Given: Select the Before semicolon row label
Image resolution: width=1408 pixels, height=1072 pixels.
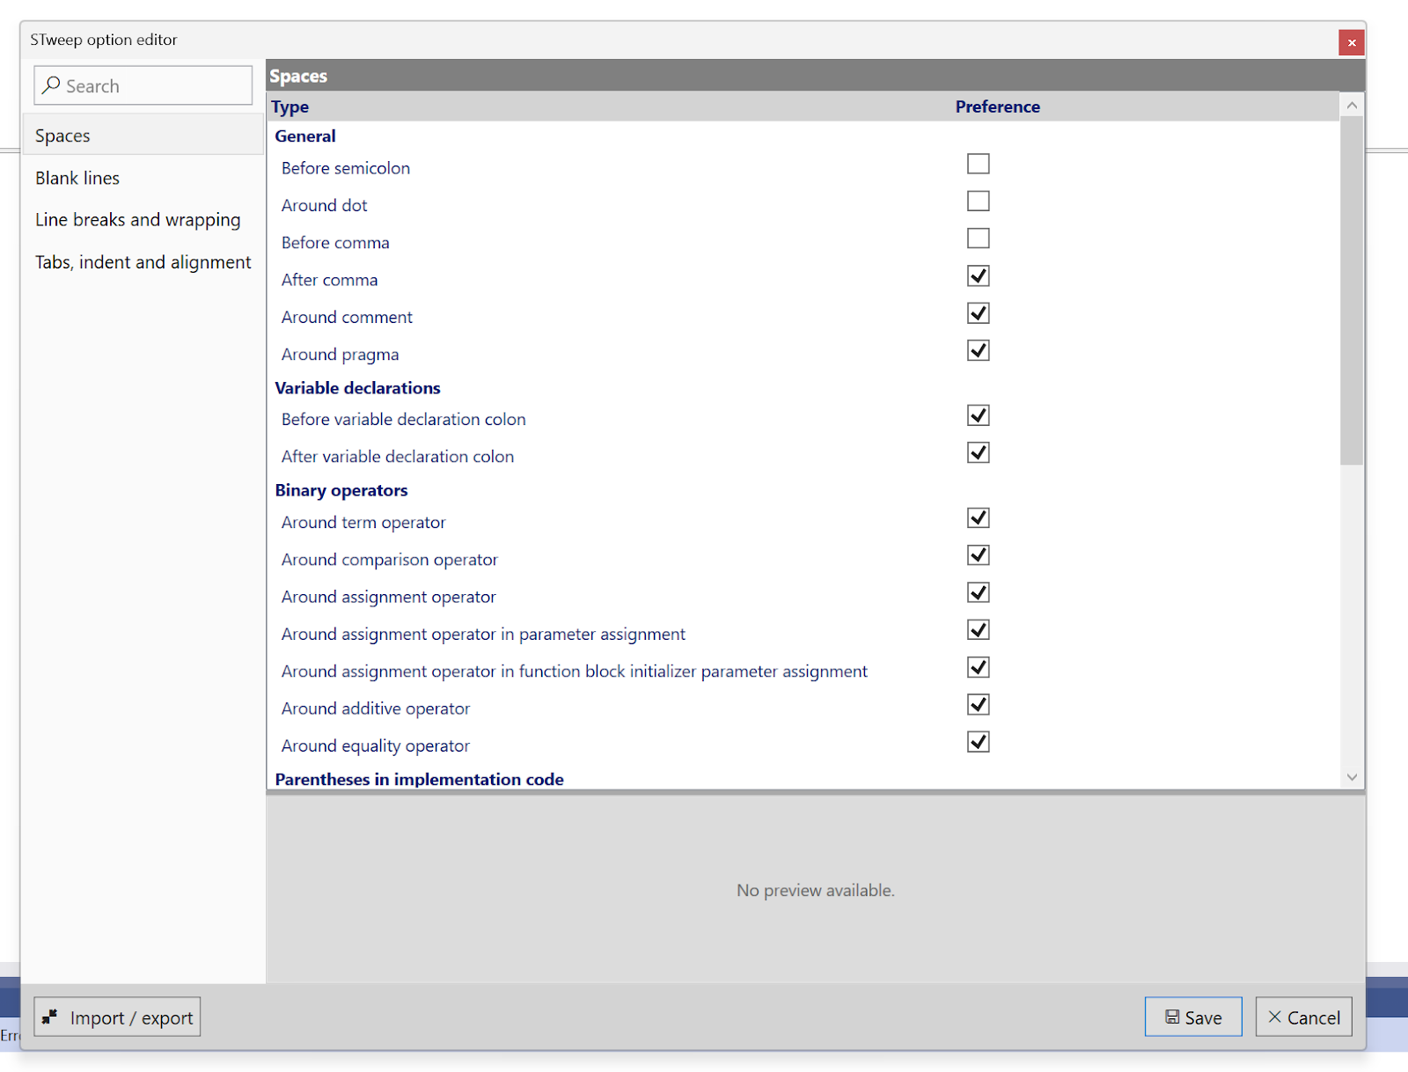Looking at the screenshot, I should pyautogui.click(x=345, y=168).
